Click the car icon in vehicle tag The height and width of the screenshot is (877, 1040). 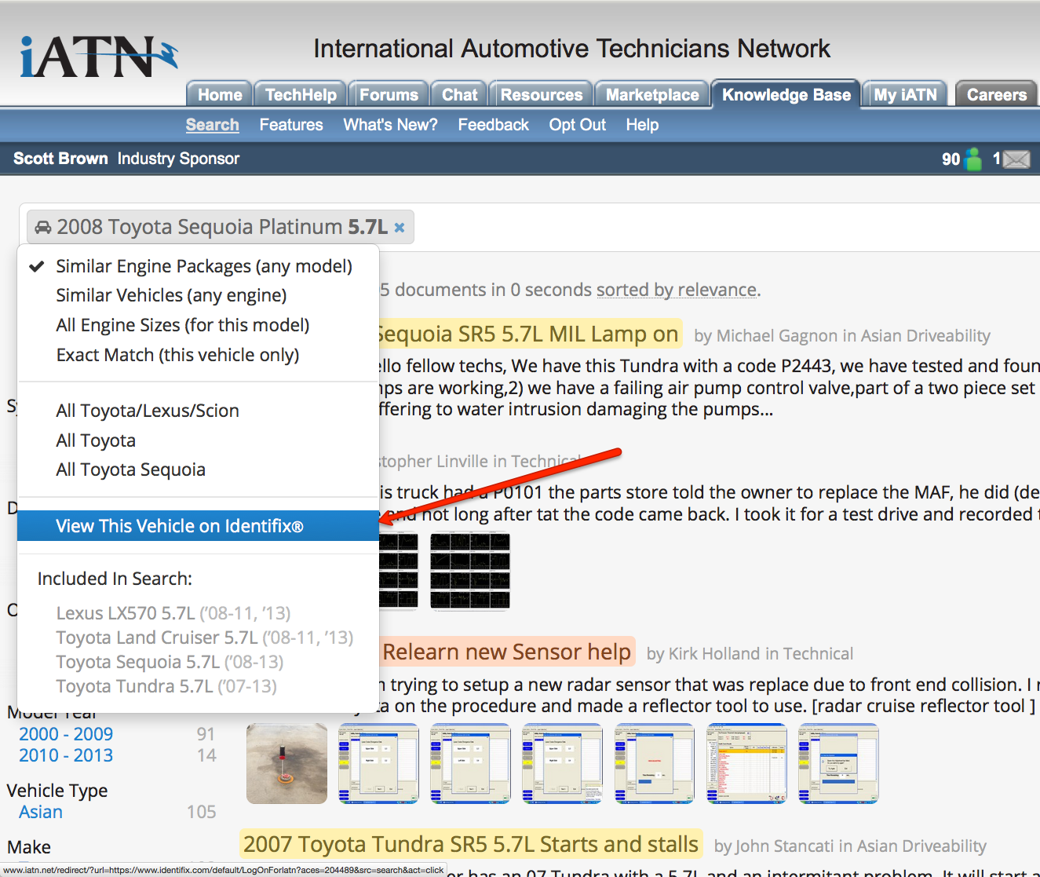(43, 228)
